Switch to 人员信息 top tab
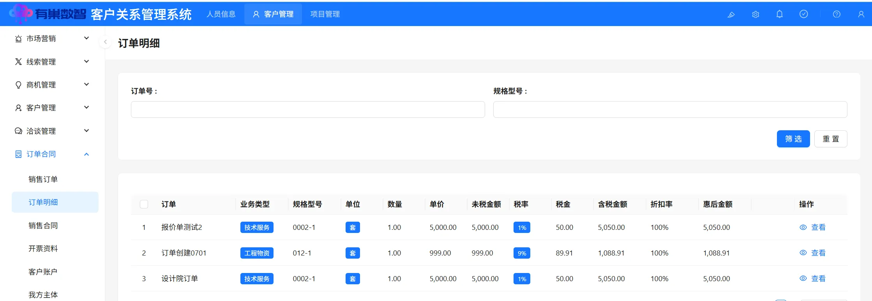The height and width of the screenshot is (301, 872). pos(221,14)
